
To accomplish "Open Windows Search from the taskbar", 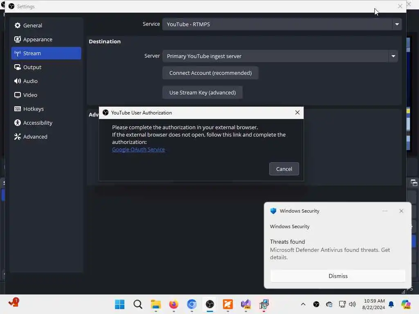I will [137, 304].
